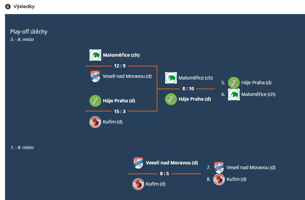
Task: Open the 15 : 3 match result
Action: (x=120, y=111)
